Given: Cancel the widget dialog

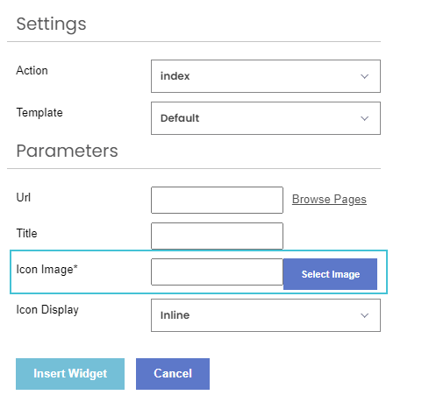Looking at the screenshot, I should (x=173, y=374).
